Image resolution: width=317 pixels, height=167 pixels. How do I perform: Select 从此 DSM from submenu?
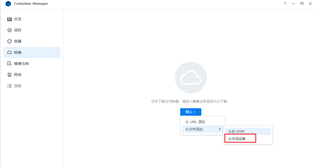coord(236,131)
